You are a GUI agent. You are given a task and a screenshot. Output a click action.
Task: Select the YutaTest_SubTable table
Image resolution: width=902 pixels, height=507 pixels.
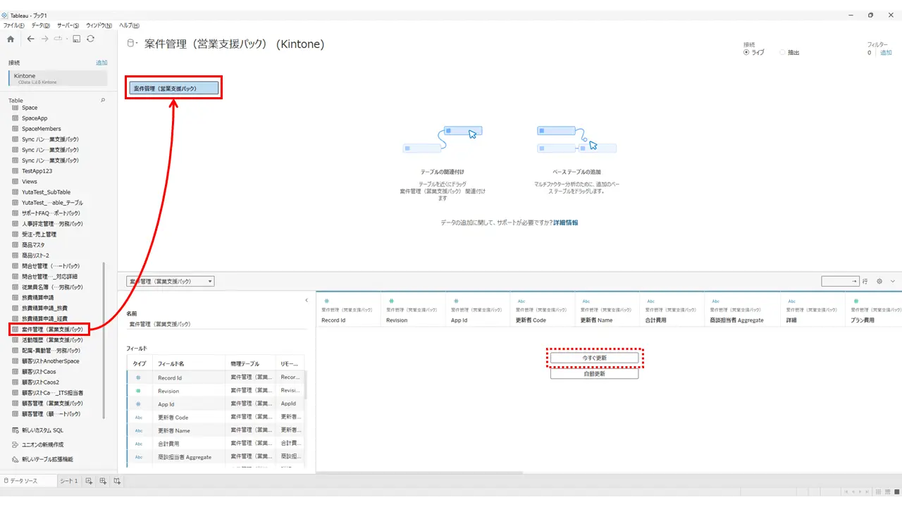click(46, 192)
